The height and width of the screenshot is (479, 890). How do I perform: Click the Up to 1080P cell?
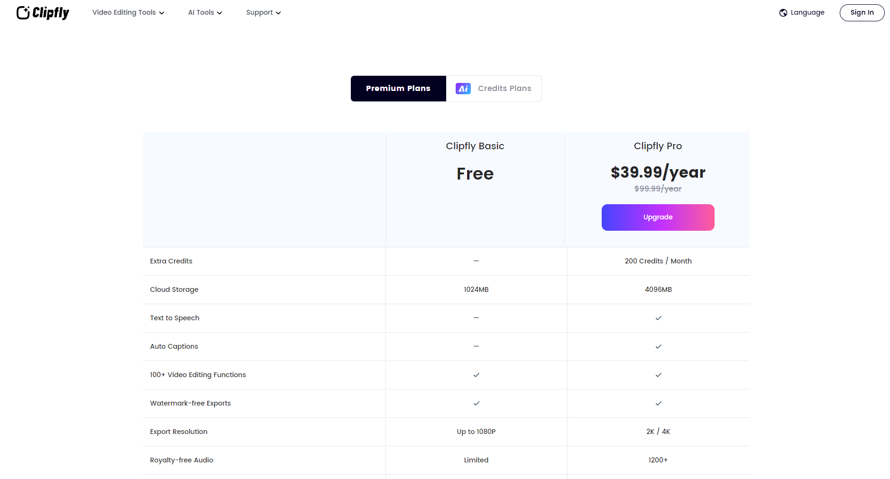476,432
